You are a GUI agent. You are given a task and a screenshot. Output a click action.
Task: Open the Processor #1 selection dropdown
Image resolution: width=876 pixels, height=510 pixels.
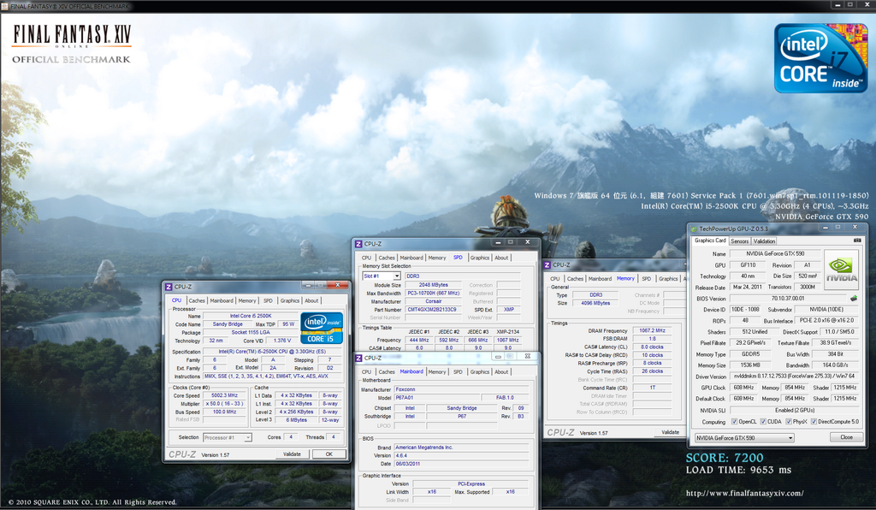tap(228, 437)
